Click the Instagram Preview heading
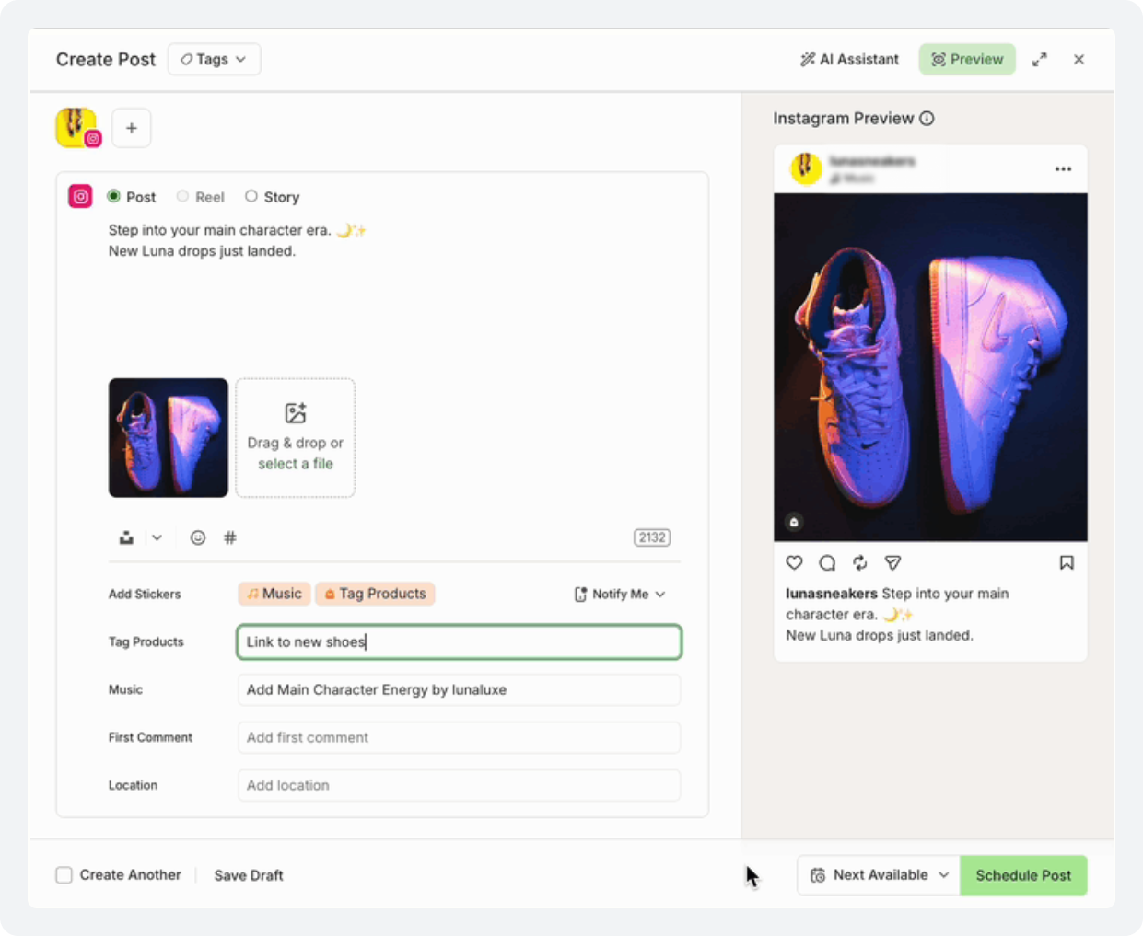Image resolution: width=1143 pixels, height=936 pixels. [x=844, y=118]
